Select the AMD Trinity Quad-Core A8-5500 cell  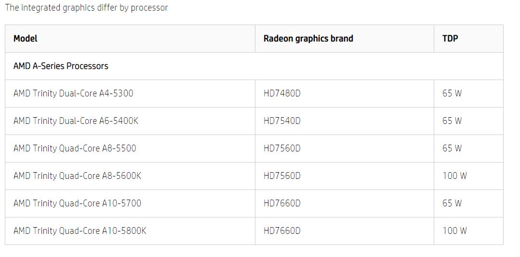75,149
